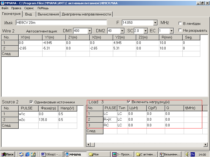
Task: Switch to the Вычисления tab
Action: pyautogui.click(x=48, y=14)
